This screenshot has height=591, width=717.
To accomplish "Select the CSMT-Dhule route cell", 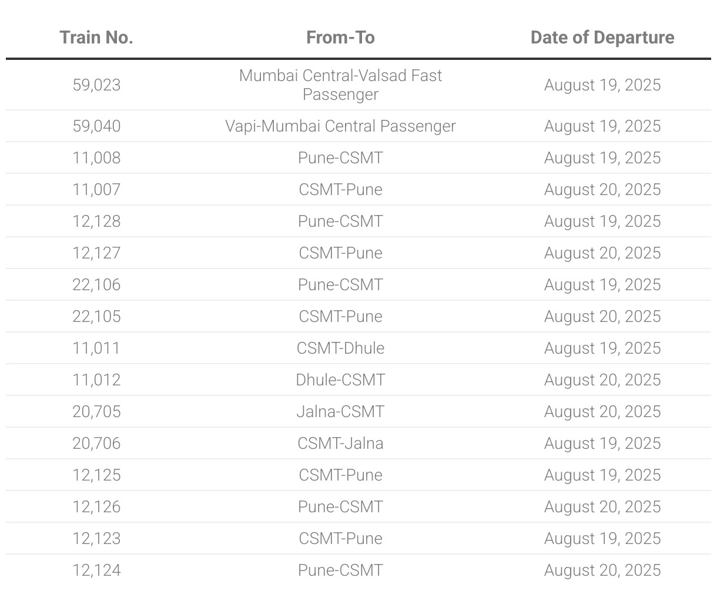I will 340,348.
